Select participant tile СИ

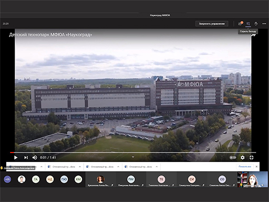pos(192,179)
